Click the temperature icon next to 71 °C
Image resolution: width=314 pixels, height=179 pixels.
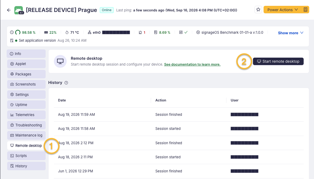pyautogui.click(x=67, y=32)
